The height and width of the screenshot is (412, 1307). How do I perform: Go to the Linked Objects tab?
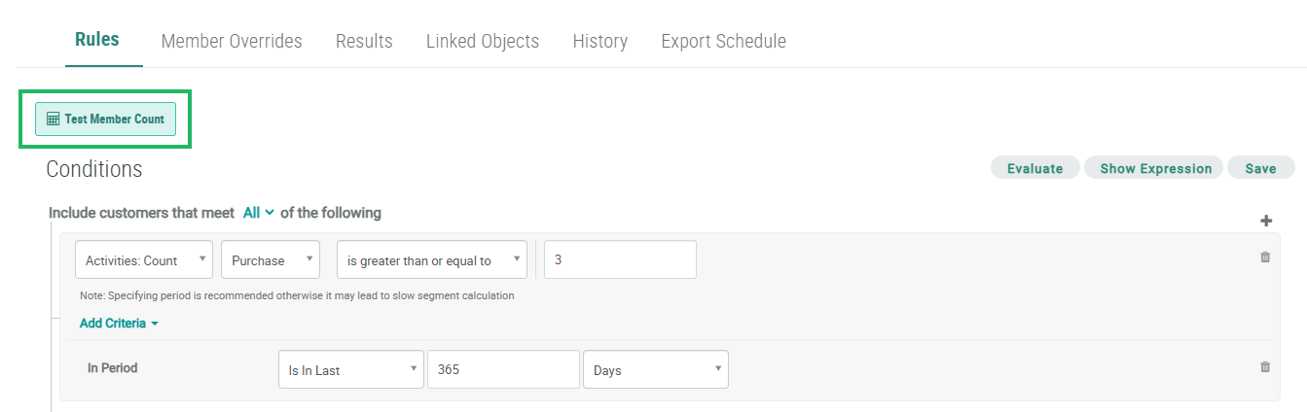click(483, 41)
